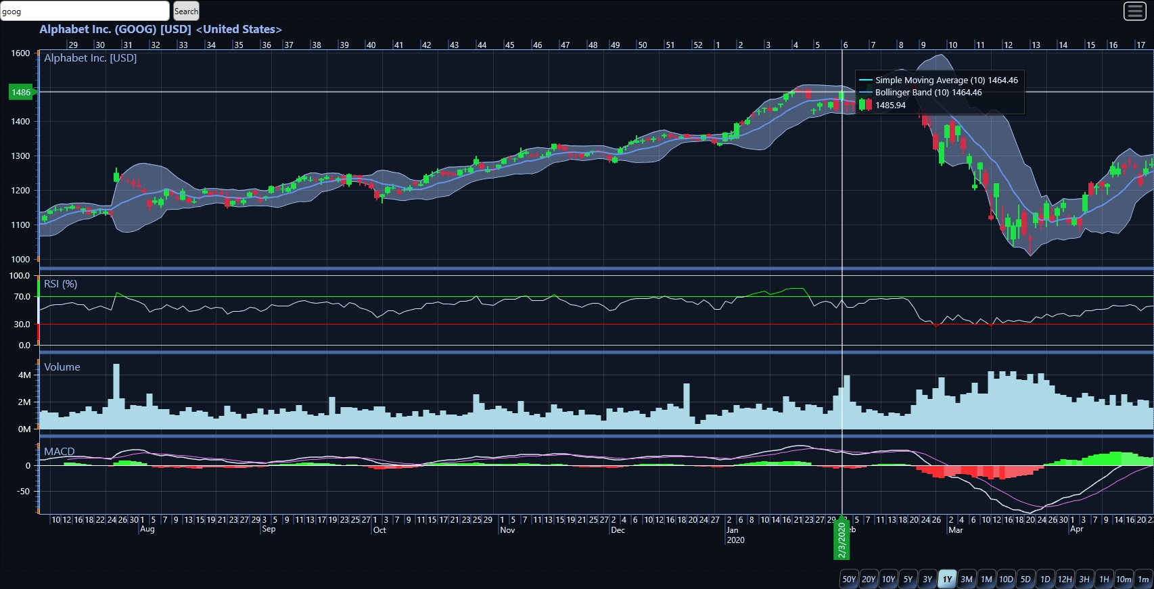Screen dimensions: 1154x589
Task: Switch to 3H time range
Action: coord(1084,579)
